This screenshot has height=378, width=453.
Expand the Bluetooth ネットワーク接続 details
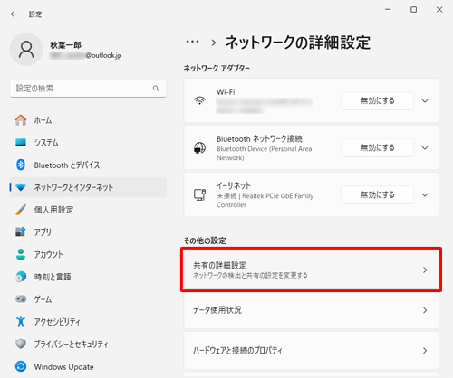point(425,147)
